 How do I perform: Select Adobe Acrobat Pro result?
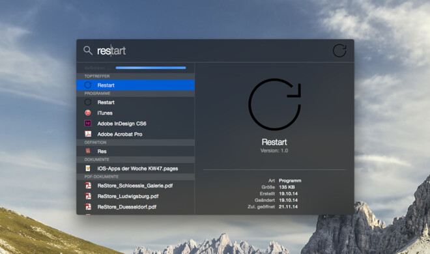(x=136, y=134)
